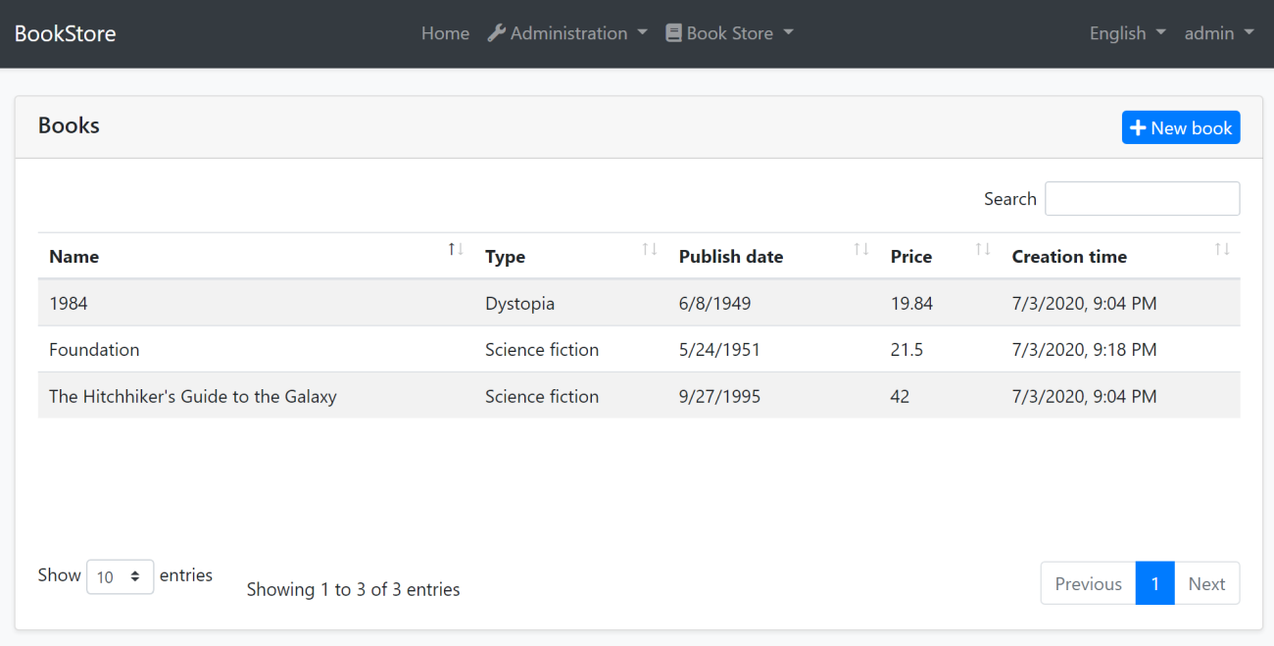Click plus icon on New book
This screenshot has height=646, width=1274.
[1138, 127]
